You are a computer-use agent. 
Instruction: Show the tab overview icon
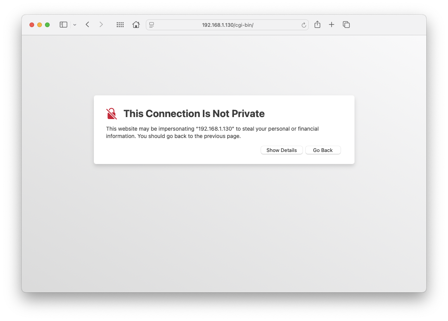click(346, 25)
